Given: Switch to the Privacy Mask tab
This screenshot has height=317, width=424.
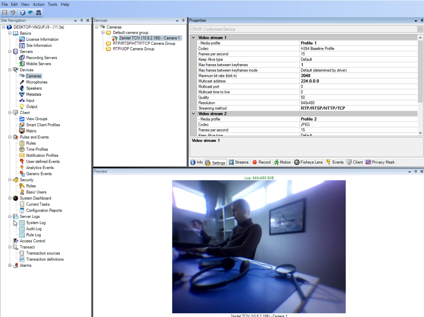Looking at the screenshot, I should coord(380,162).
